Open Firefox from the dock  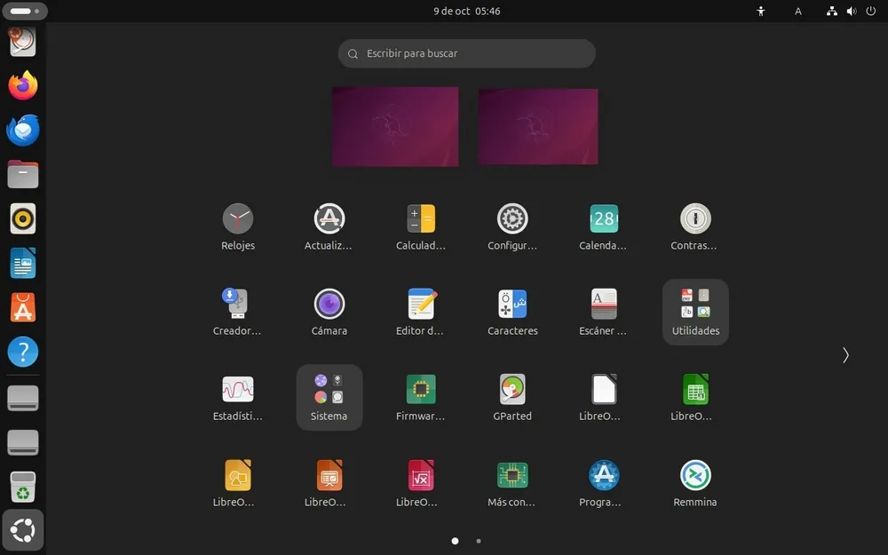click(22, 85)
